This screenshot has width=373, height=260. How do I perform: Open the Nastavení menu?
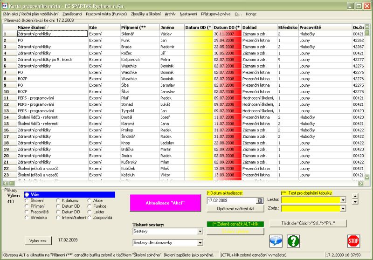189,14
